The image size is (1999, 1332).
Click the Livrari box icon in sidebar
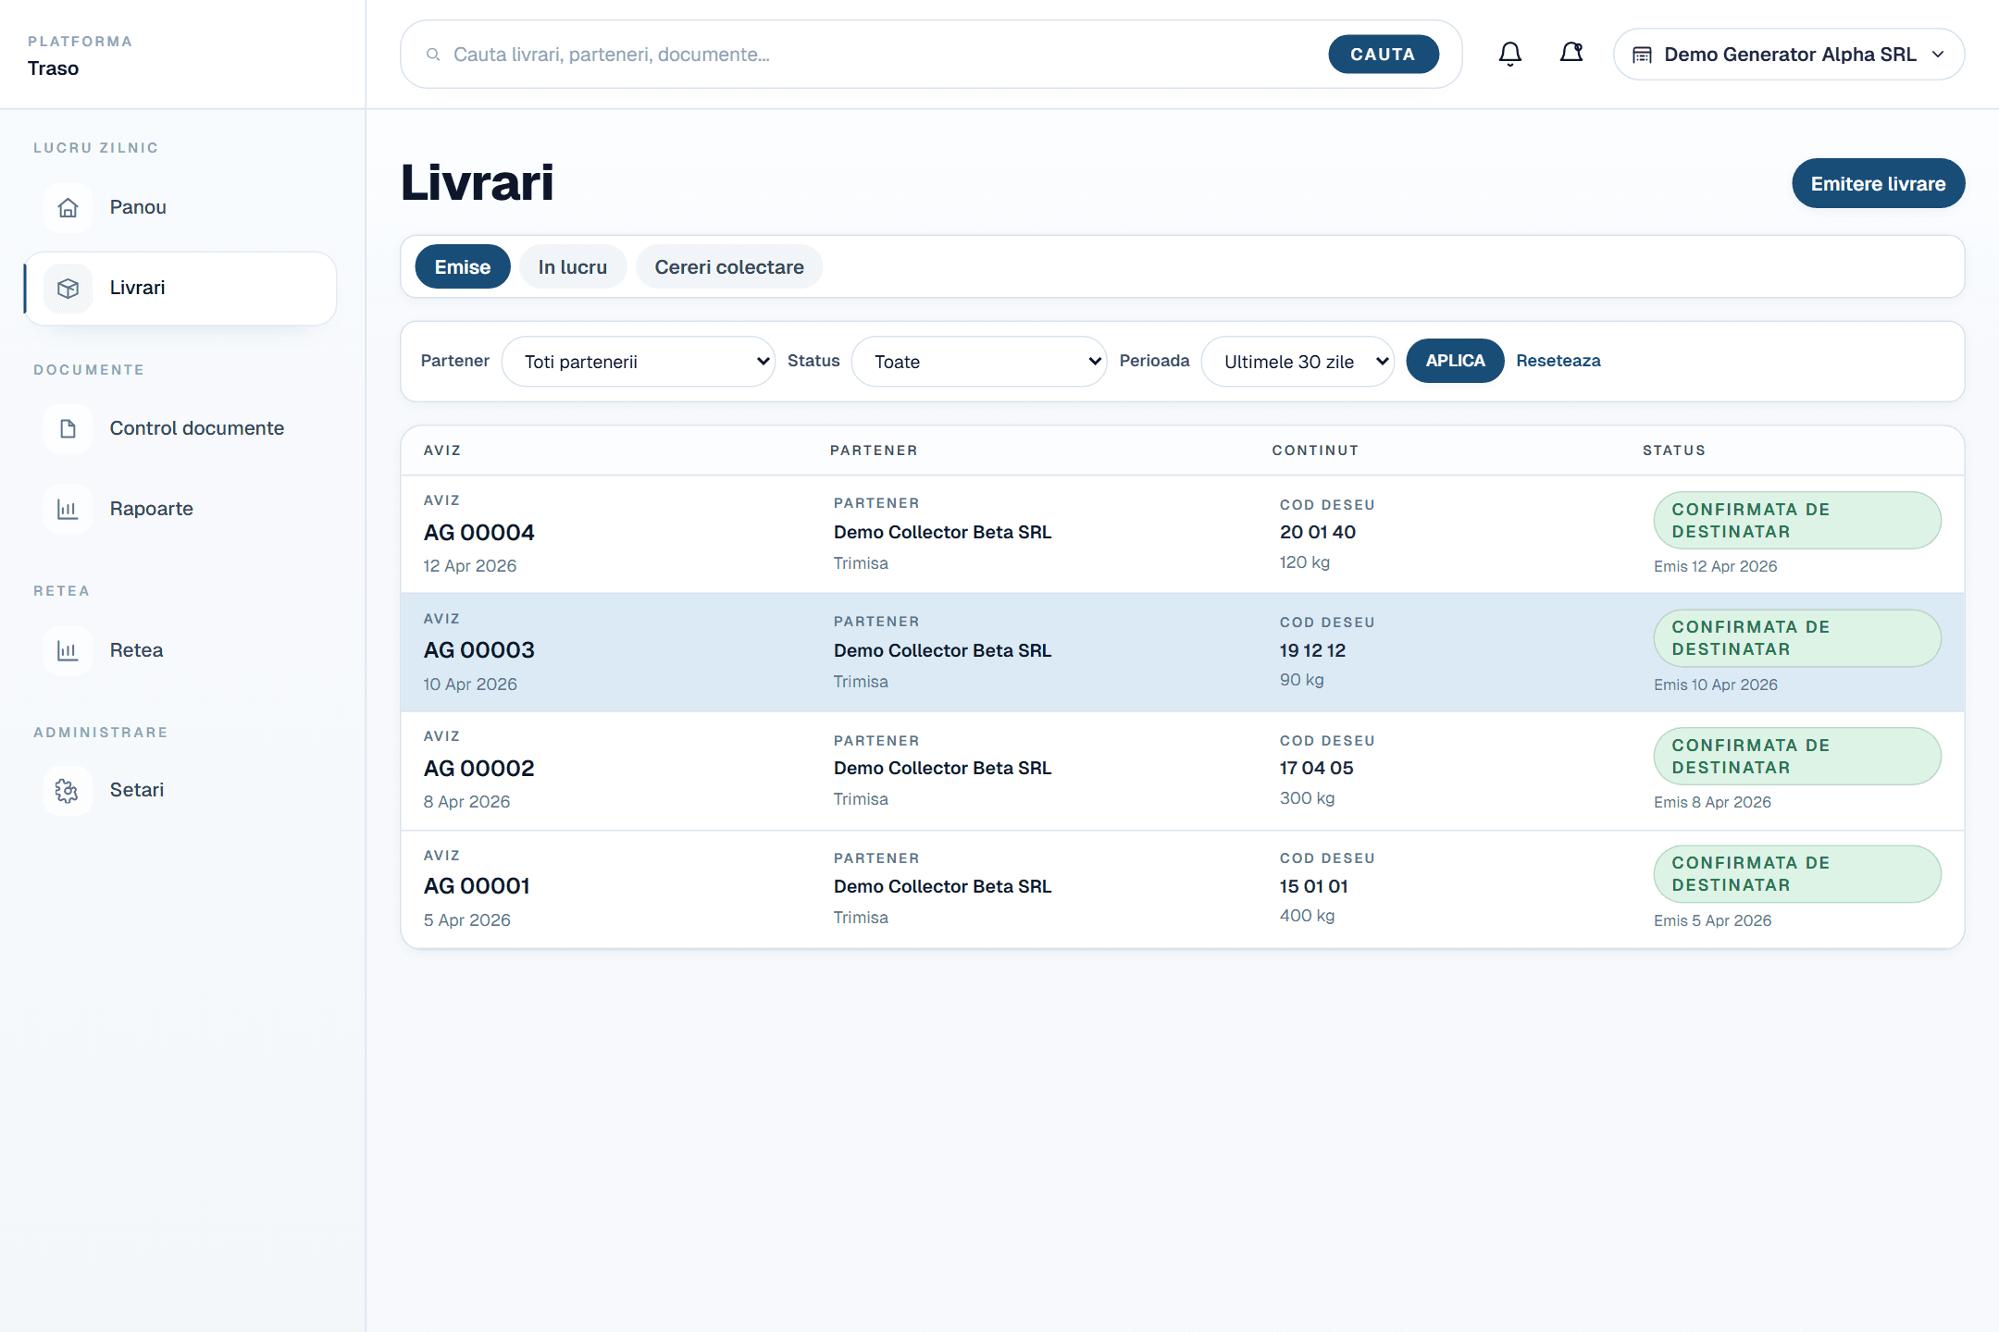(68, 289)
